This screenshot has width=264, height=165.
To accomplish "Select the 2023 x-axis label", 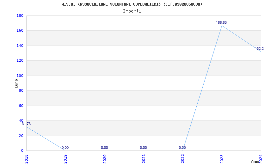I will point(222,159).
